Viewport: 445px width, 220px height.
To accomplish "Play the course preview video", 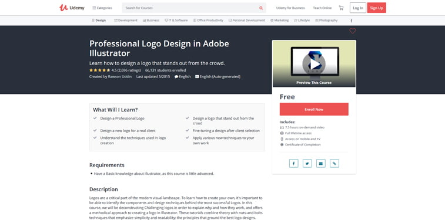I will click(x=314, y=64).
